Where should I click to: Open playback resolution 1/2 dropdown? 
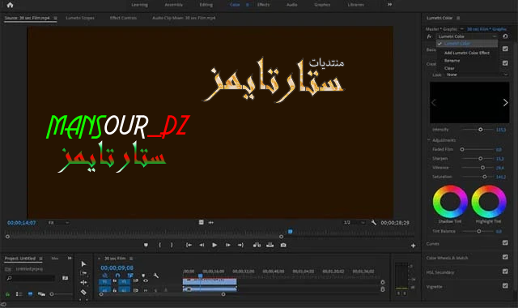[x=354, y=222]
